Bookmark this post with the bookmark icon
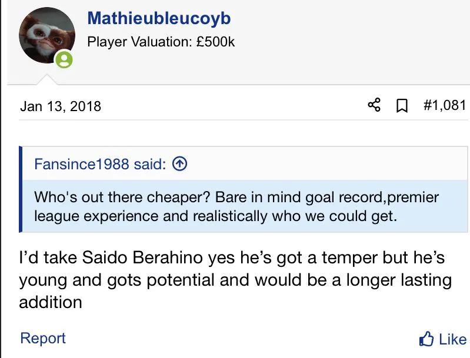 pos(402,106)
